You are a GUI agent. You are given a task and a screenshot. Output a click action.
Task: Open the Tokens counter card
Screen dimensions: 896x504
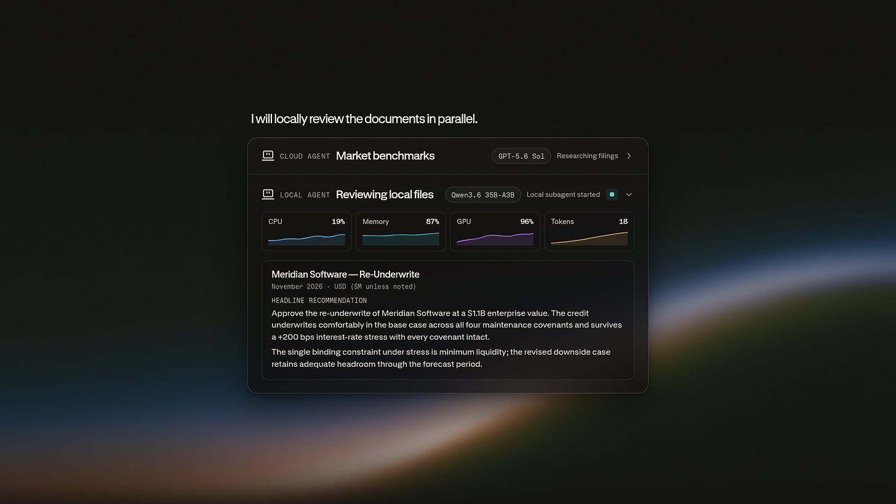point(589,231)
